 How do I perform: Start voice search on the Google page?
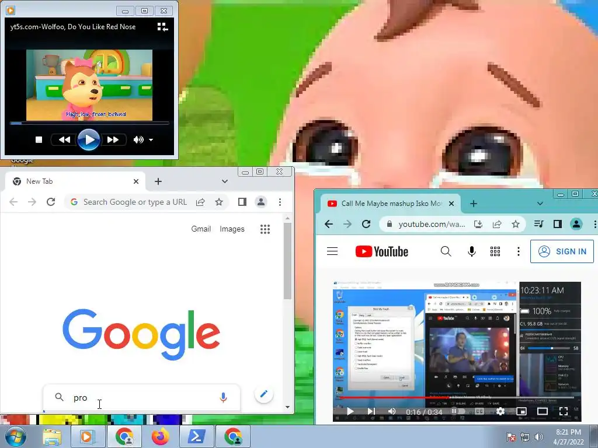click(x=224, y=398)
